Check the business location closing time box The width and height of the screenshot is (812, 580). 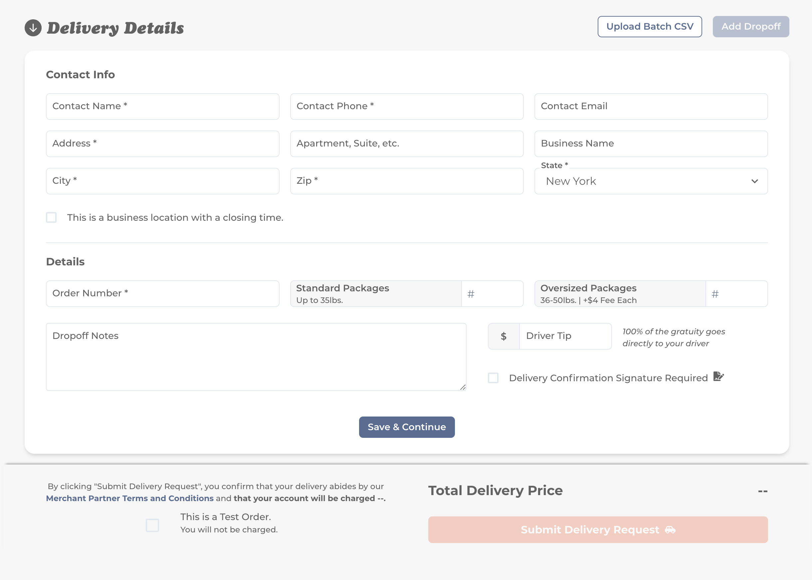coord(51,217)
